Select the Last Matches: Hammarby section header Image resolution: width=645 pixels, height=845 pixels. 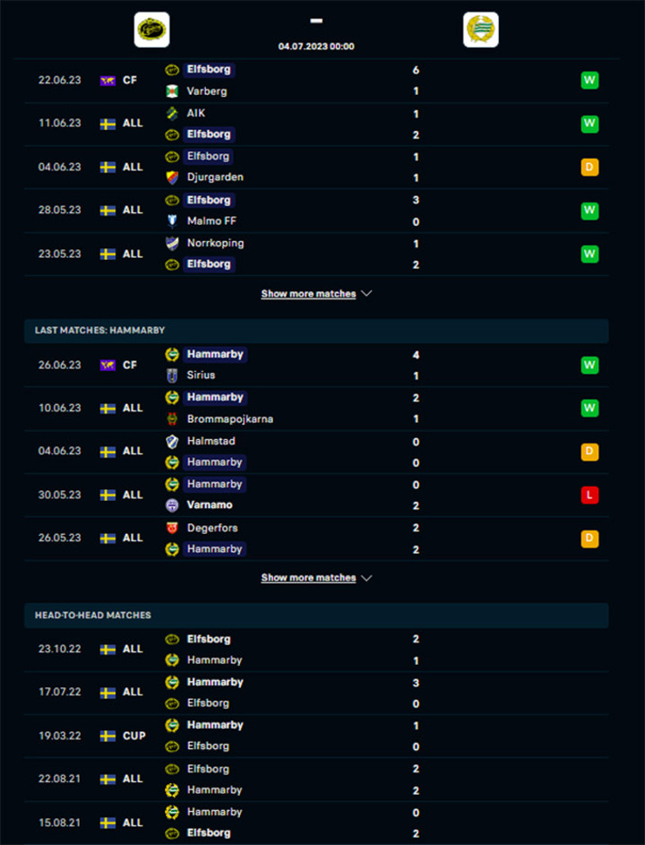point(316,331)
